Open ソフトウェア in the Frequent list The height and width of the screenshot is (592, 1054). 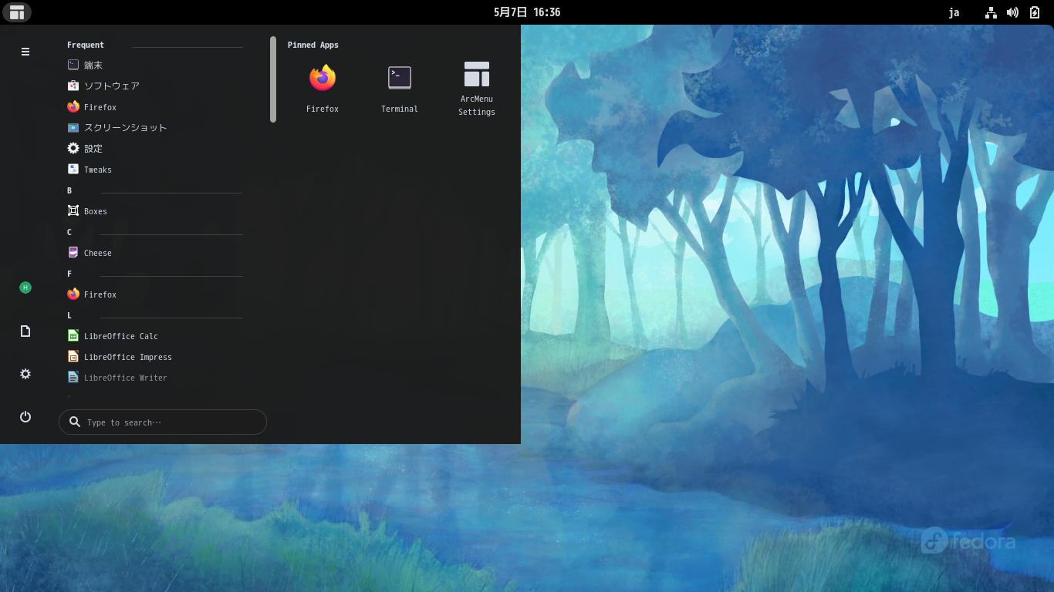click(x=155, y=86)
